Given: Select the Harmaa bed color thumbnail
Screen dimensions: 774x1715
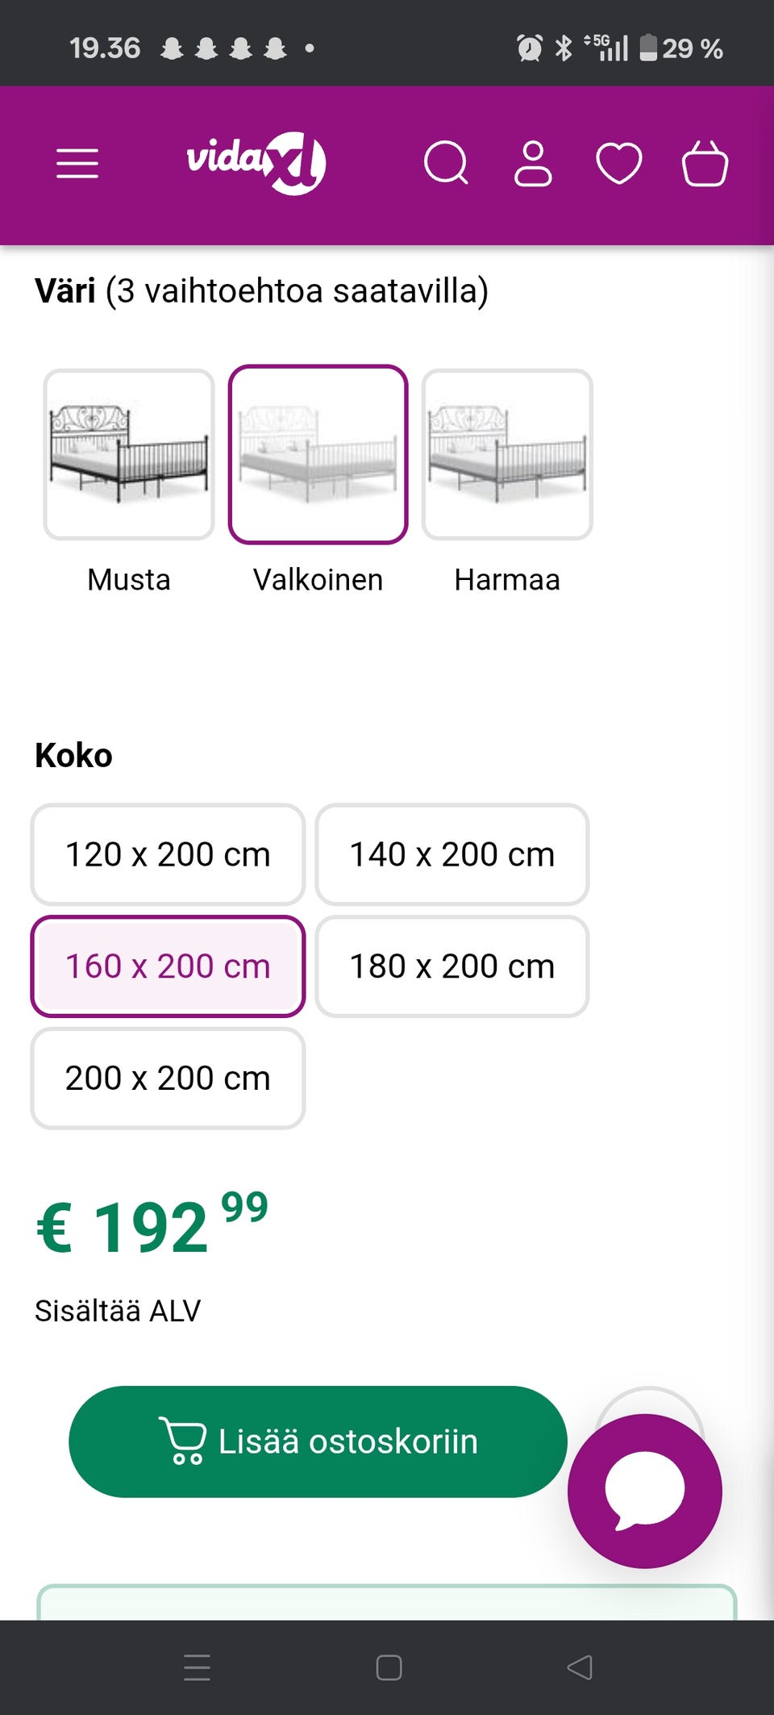Looking at the screenshot, I should click(507, 455).
